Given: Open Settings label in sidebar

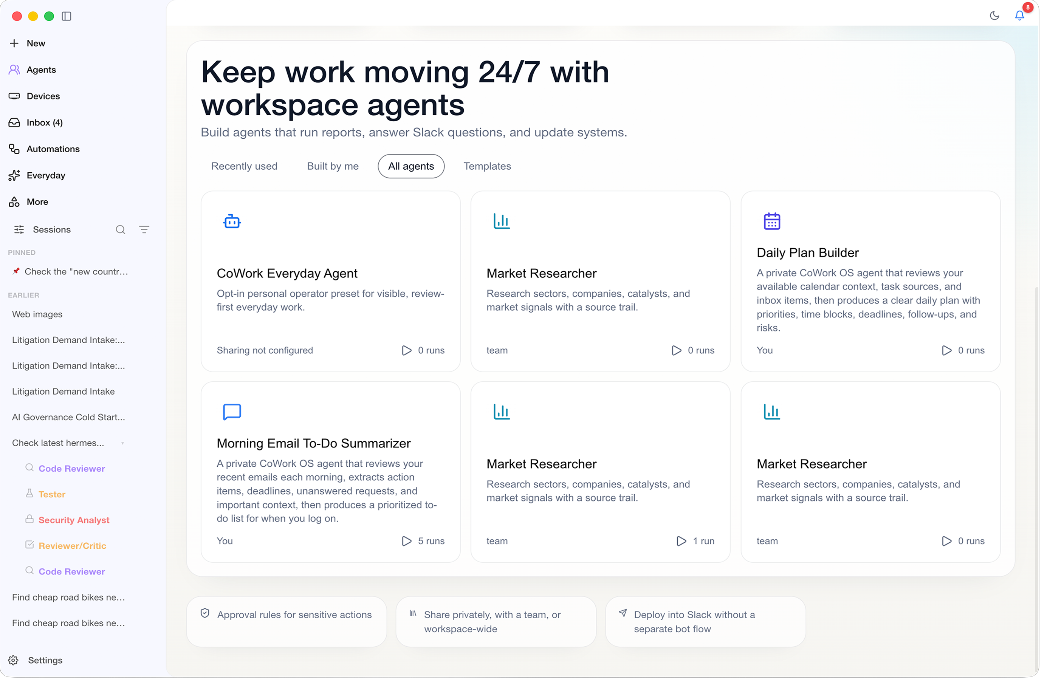Looking at the screenshot, I should pyautogui.click(x=45, y=660).
